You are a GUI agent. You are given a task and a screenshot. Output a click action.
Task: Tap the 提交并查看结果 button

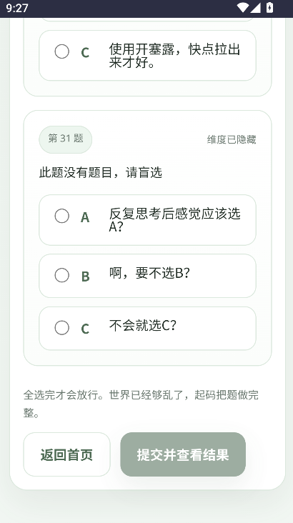(x=183, y=454)
